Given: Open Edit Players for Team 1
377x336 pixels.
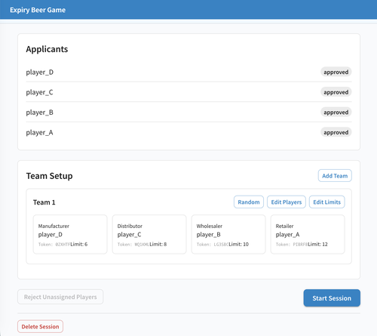Looking at the screenshot, I should tap(287, 202).
